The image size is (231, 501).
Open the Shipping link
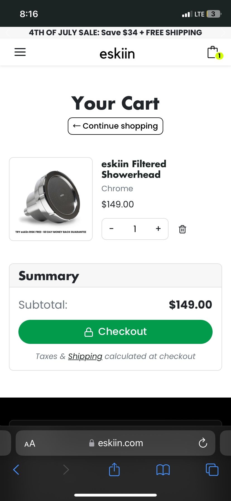pyautogui.click(x=85, y=356)
